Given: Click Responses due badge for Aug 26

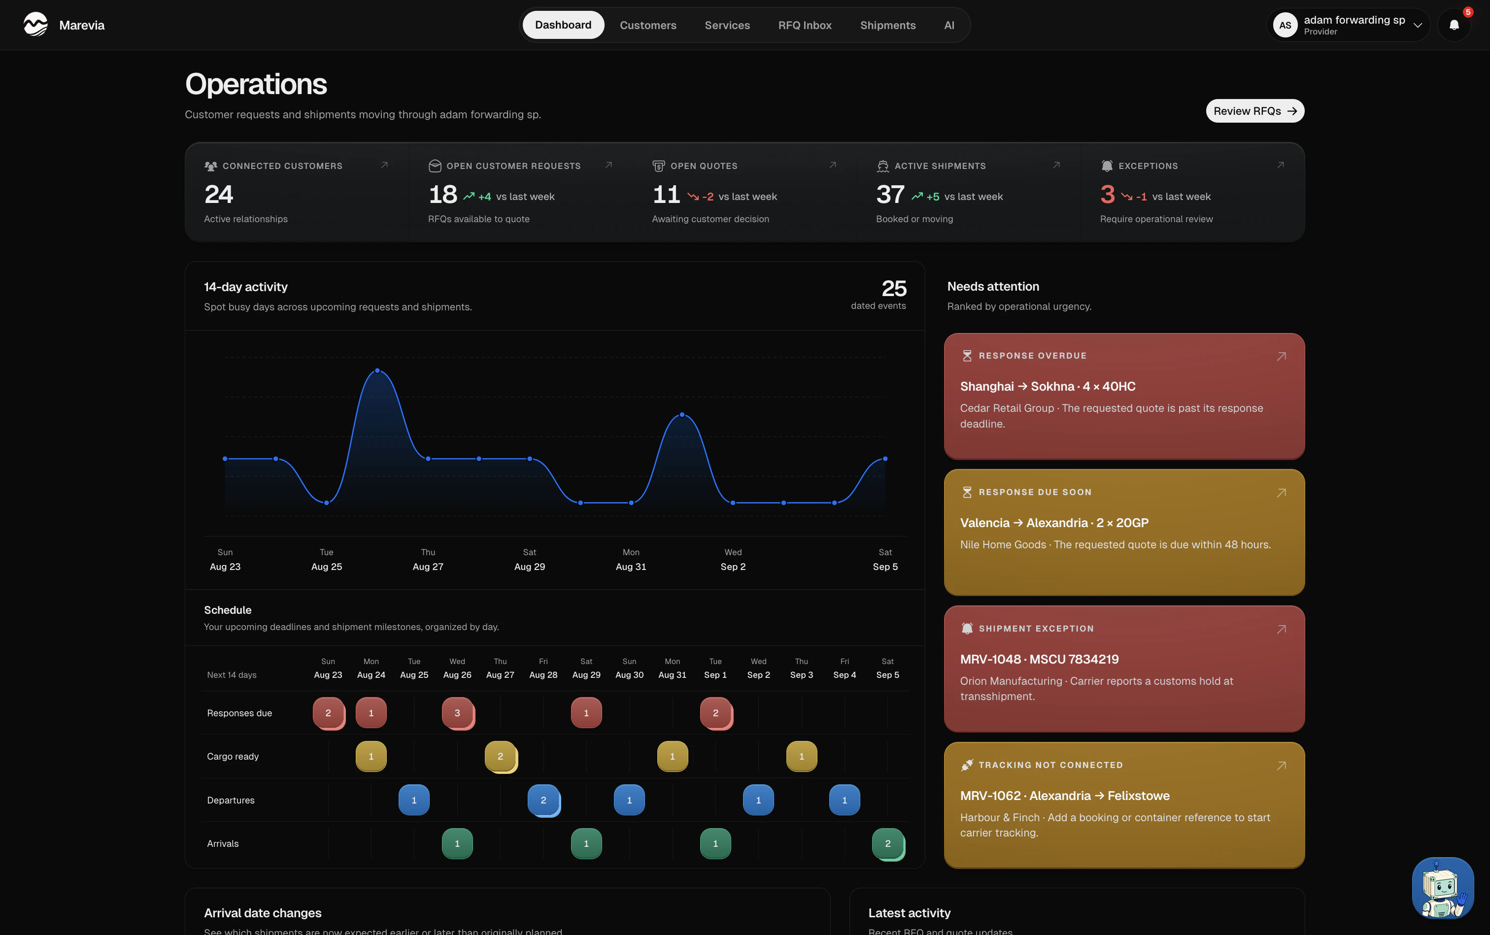Looking at the screenshot, I should pos(458,713).
